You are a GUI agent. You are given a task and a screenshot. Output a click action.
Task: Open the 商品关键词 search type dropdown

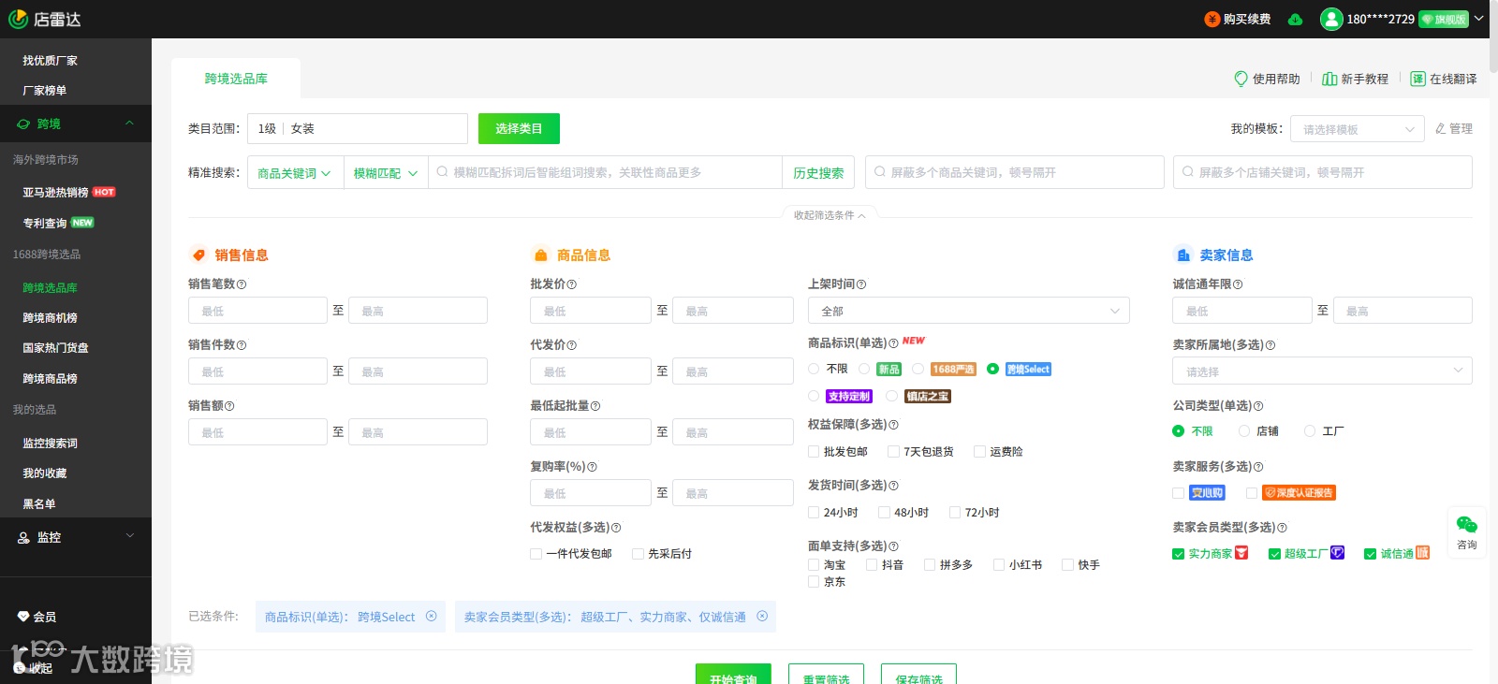click(295, 173)
